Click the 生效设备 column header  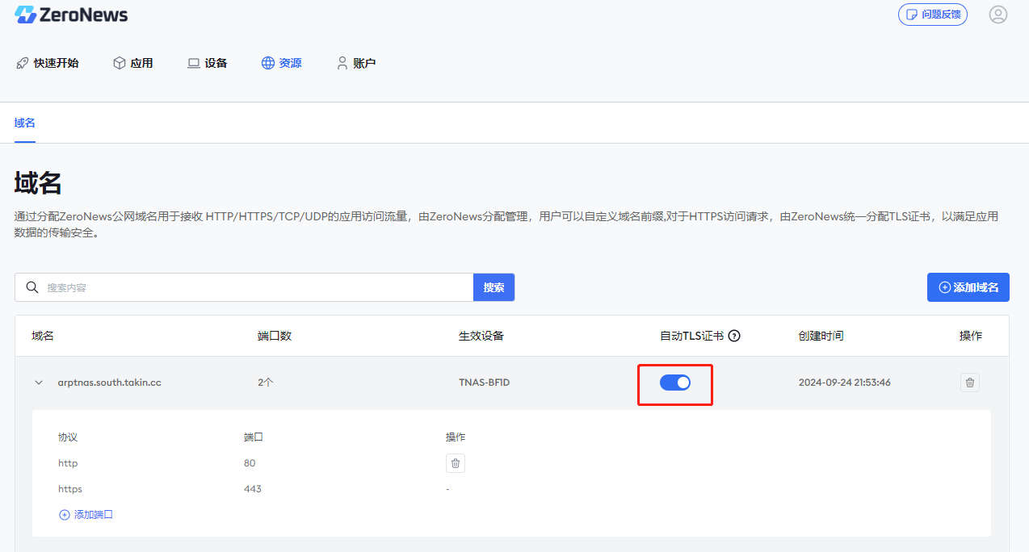click(x=481, y=336)
